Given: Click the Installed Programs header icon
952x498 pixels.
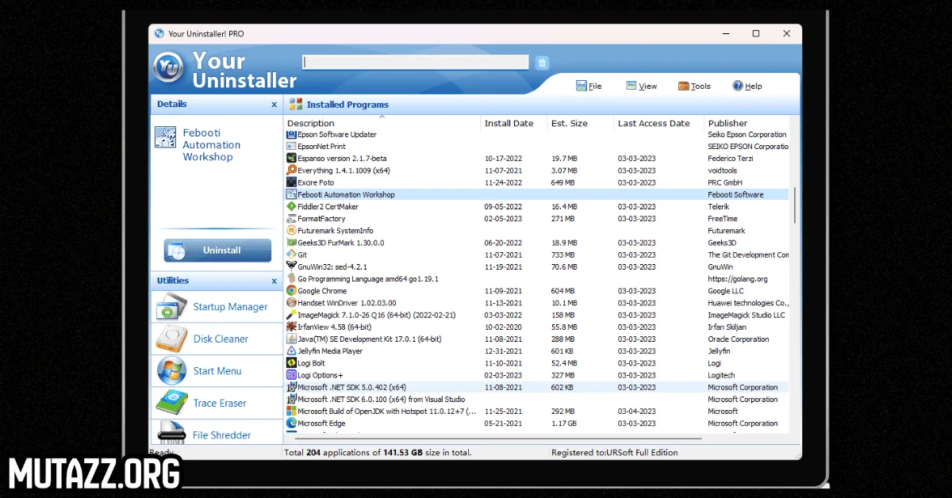Looking at the screenshot, I should (x=295, y=104).
